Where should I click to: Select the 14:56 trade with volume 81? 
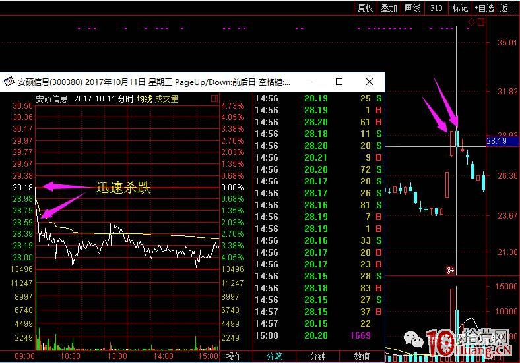[x=319, y=205]
